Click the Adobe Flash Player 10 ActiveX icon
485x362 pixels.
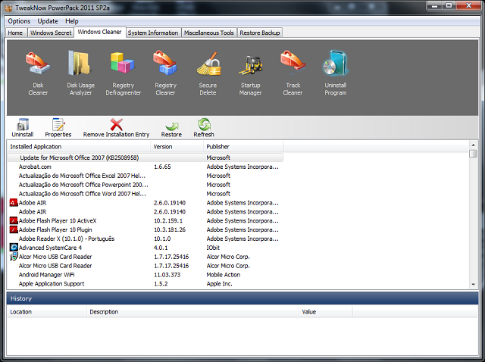click(14, 220)
